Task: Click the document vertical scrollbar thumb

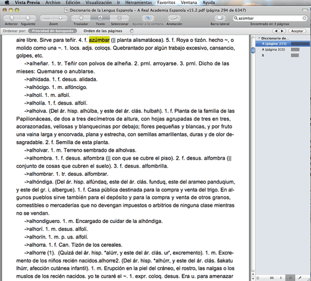Action: pyautogui.click(x=253, y=50)
